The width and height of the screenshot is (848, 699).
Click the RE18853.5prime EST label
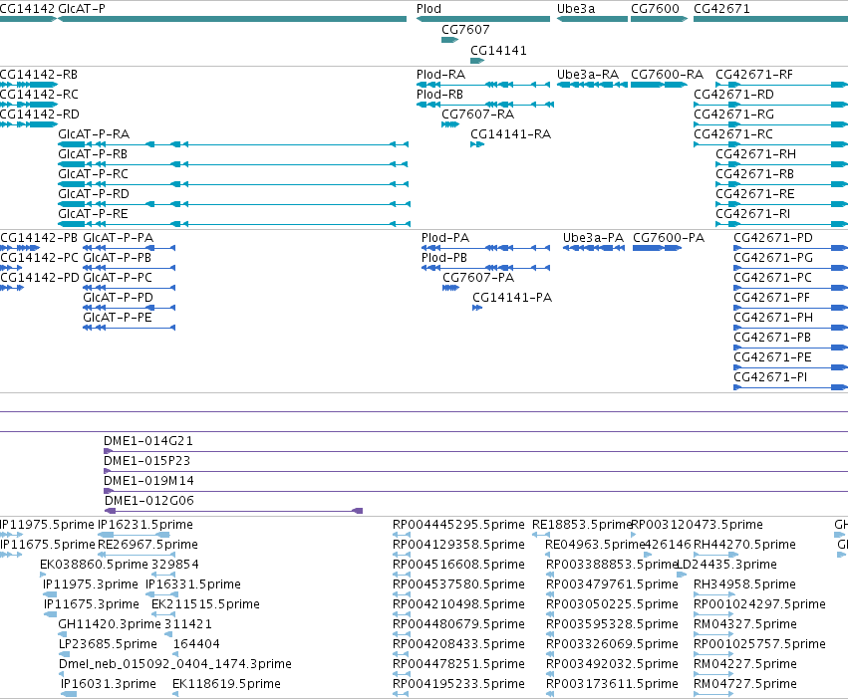tap(583, 525)
